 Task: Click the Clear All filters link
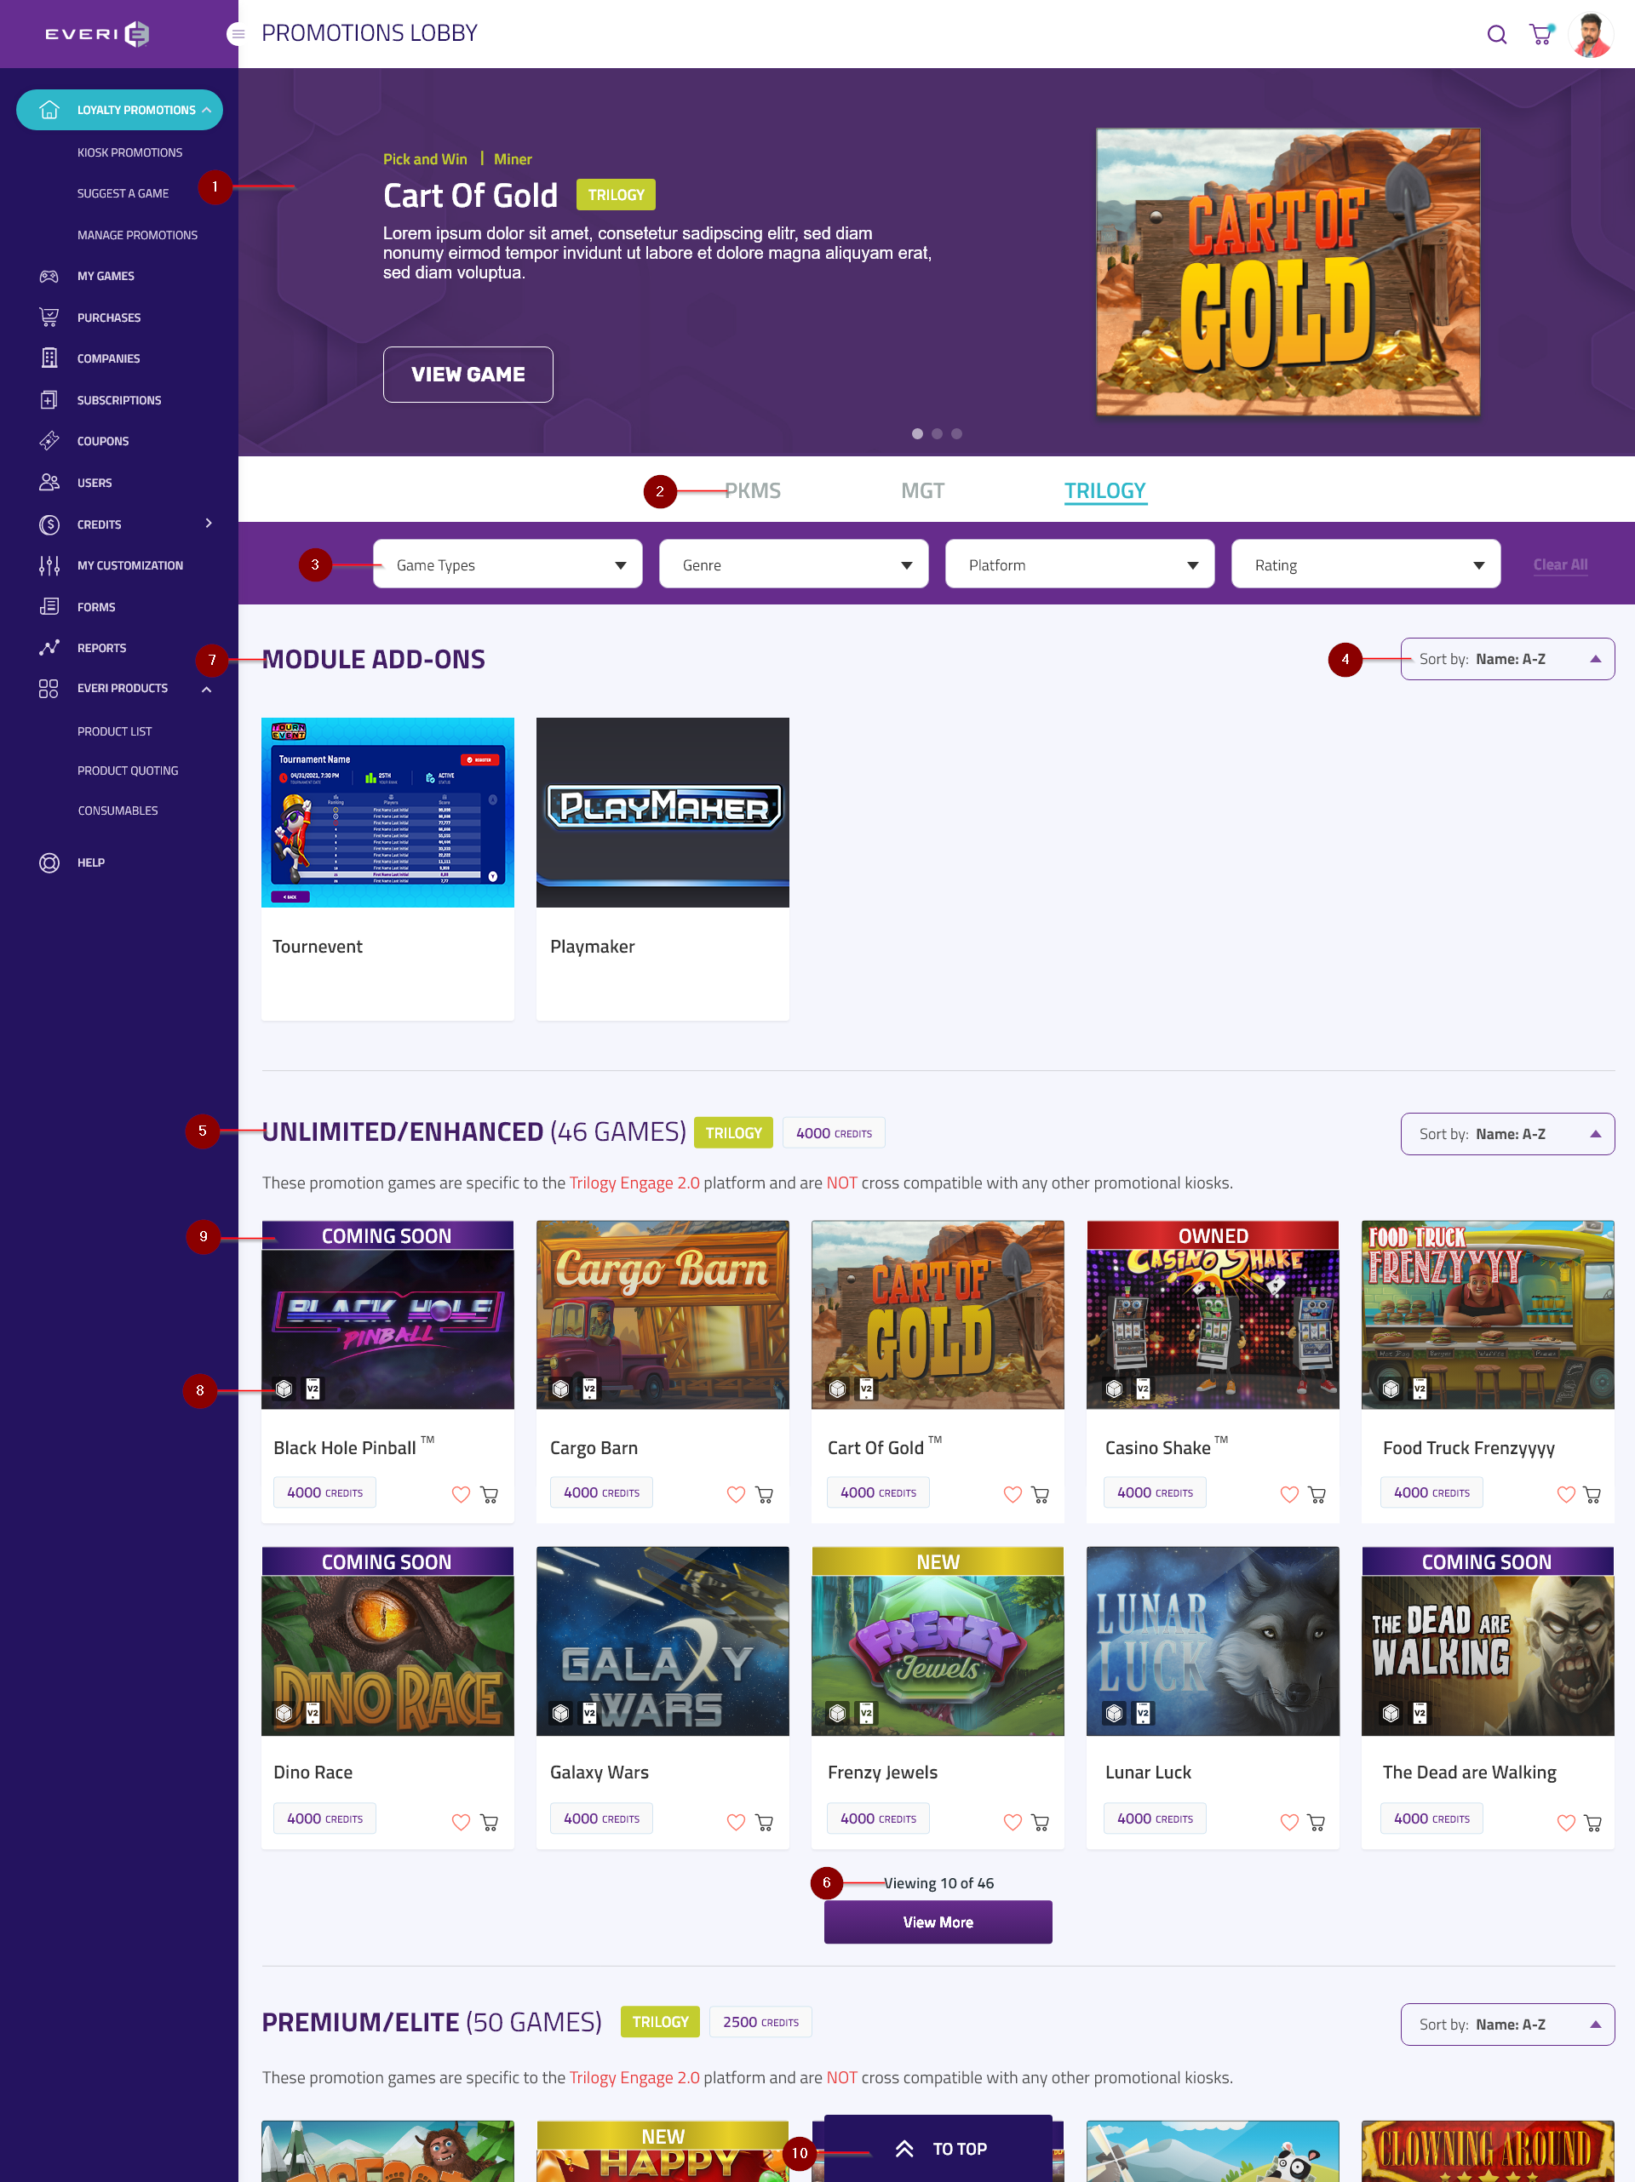coord(1559,565)
